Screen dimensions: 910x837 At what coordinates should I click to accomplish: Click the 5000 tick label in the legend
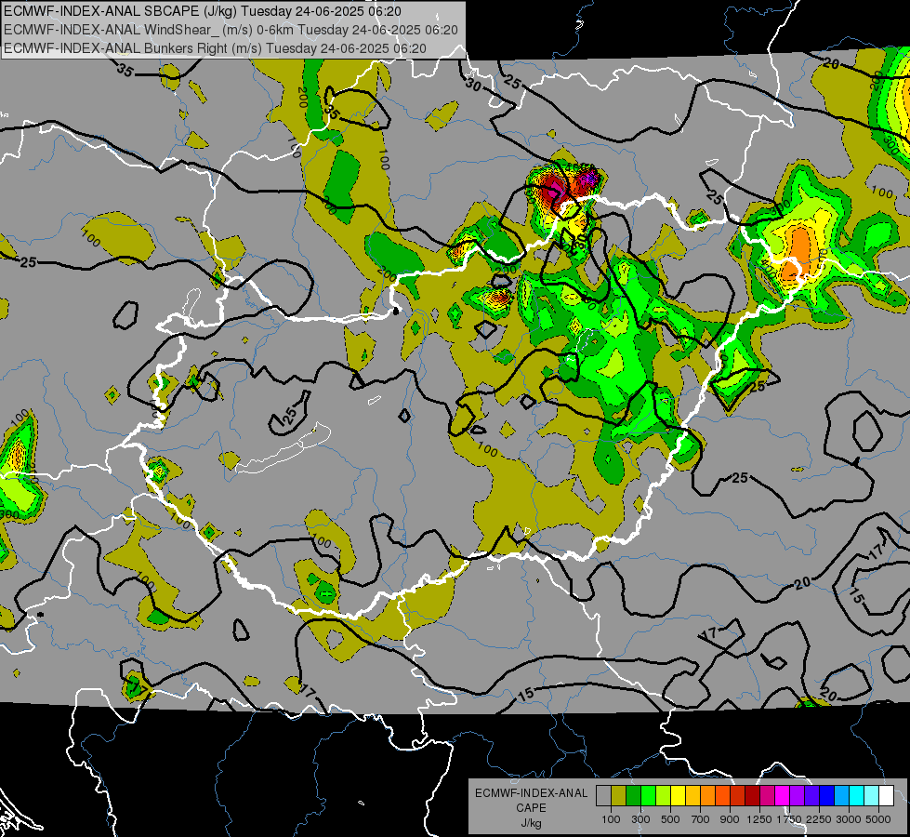click(x=878, y=819)
